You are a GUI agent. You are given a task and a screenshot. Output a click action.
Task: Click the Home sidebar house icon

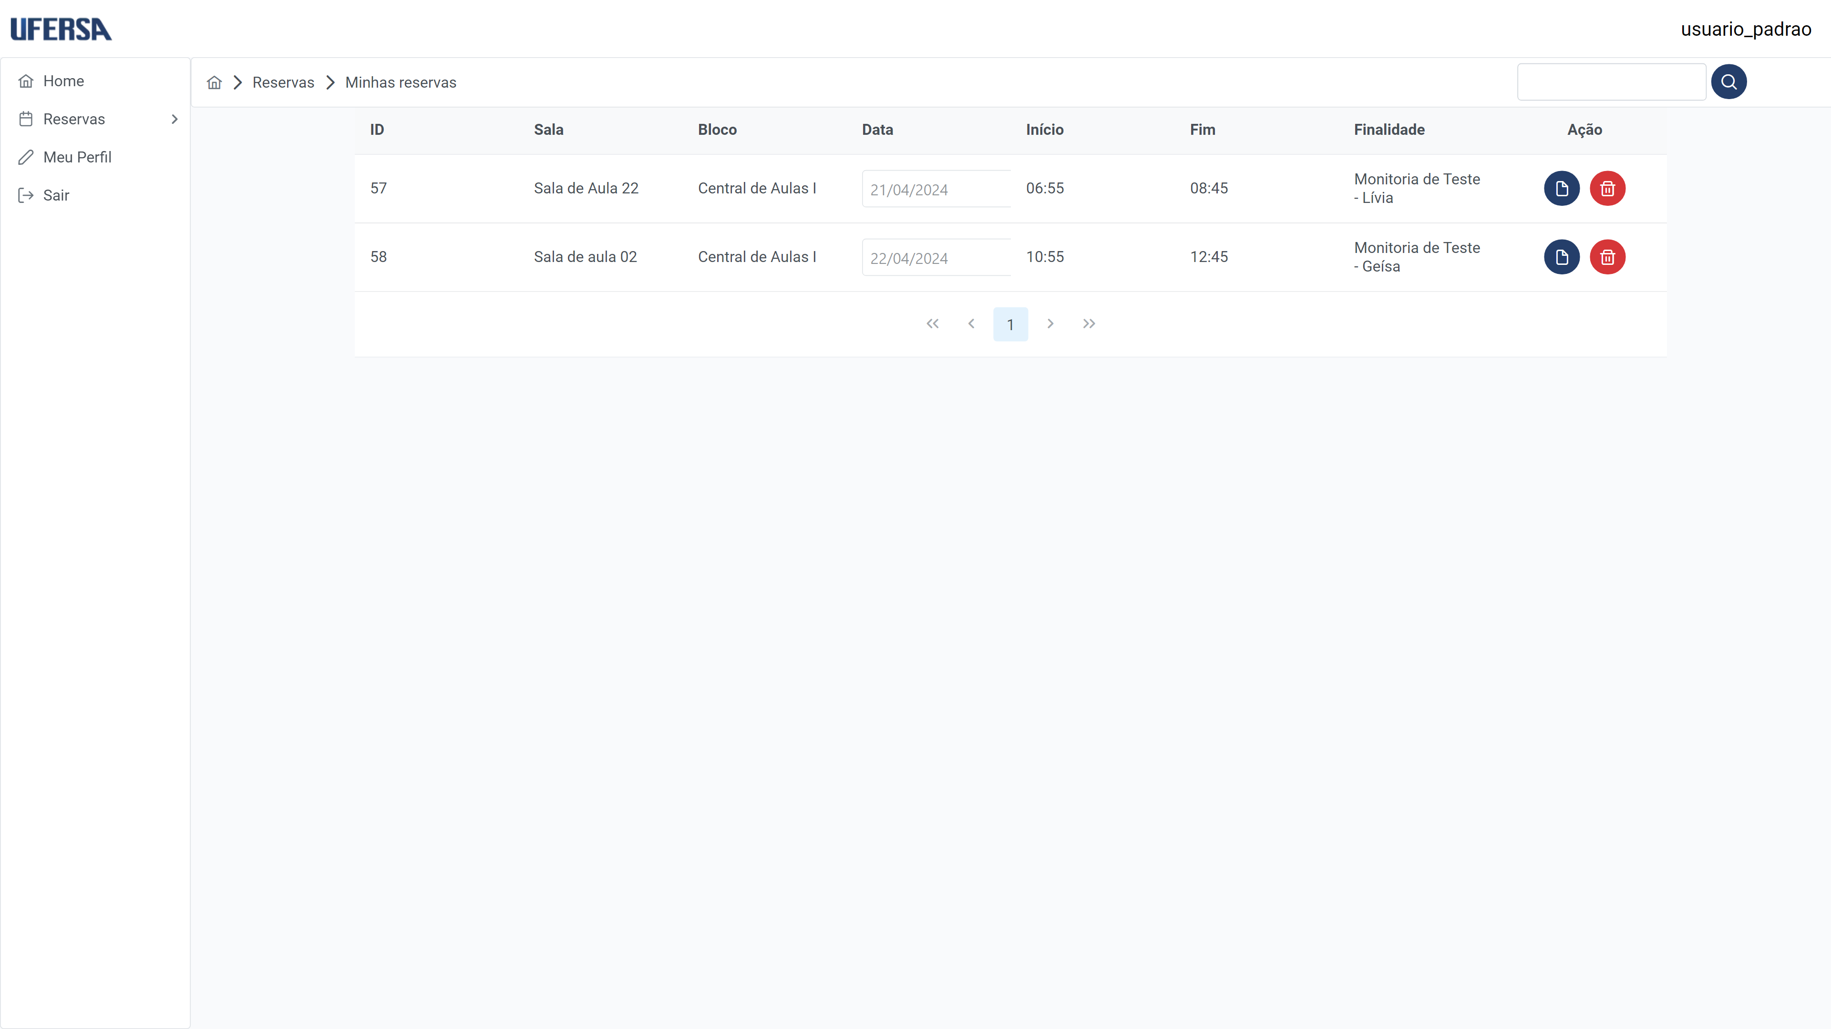tap(26, 81)
